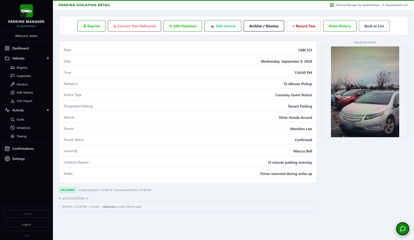Screen dimensions: 414x240
Task: Click Back to List button
Action: pyautogui.click(x=374, y=26)
